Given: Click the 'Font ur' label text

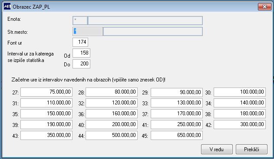Looking at the screenshot, I should pos(15,43).
